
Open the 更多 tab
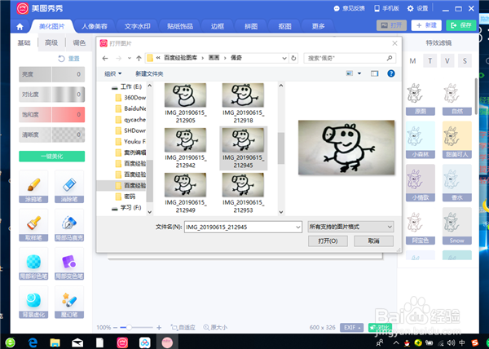coord(319,27)
